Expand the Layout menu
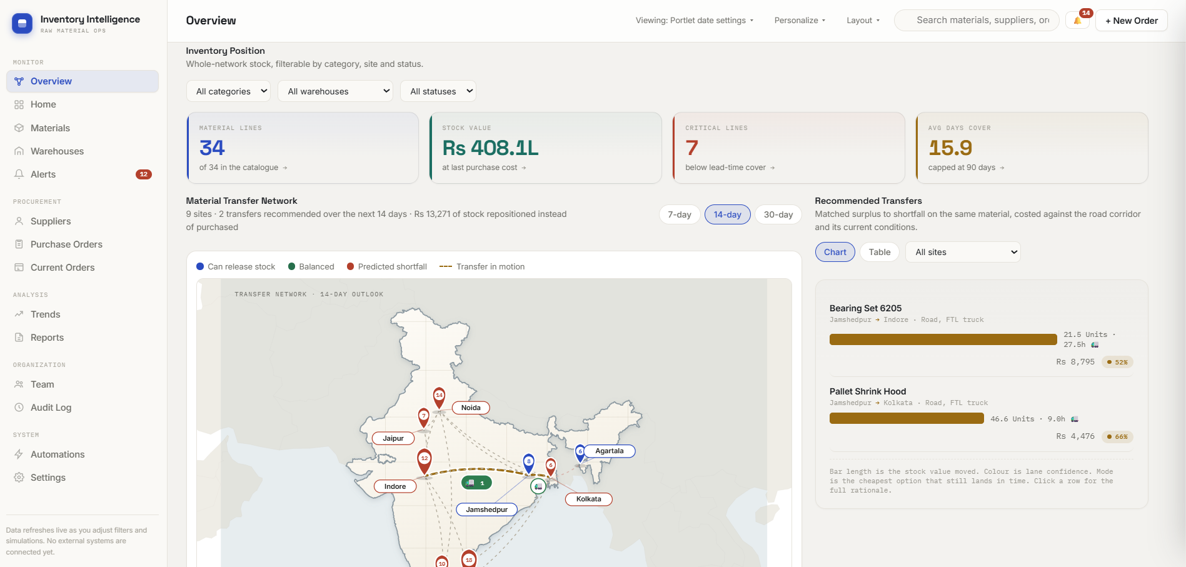This screenshot has width=1186, height=567. 863,21
